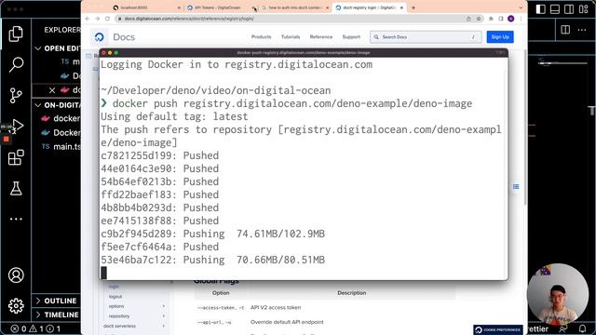The width and height of the screenshot is (596, 335).
Task: Open the Reference menu in Docs
Action: pos(320,37)
